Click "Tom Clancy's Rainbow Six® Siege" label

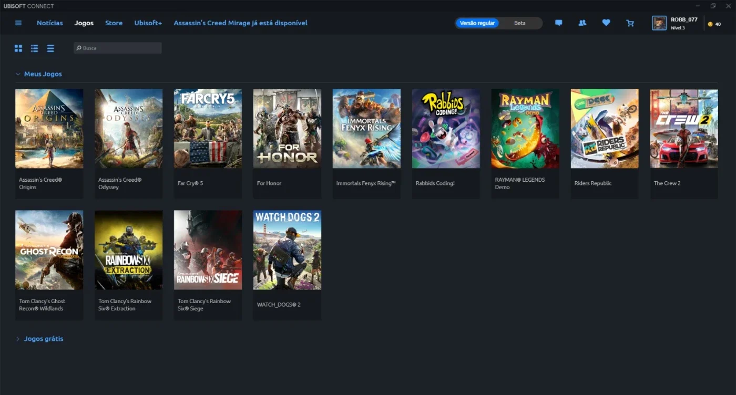pyautogui.click(x=205, y=305)
